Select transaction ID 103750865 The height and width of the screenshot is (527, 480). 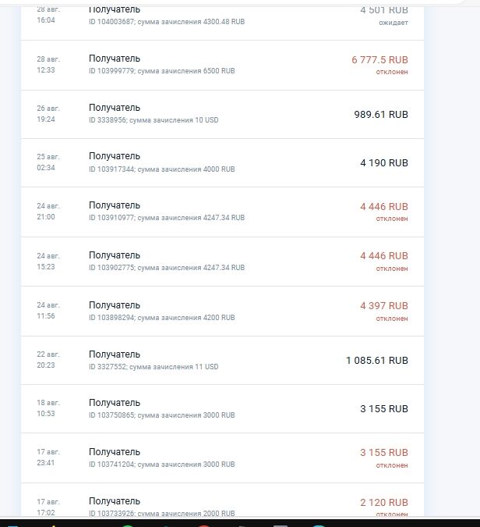point(161,415)
